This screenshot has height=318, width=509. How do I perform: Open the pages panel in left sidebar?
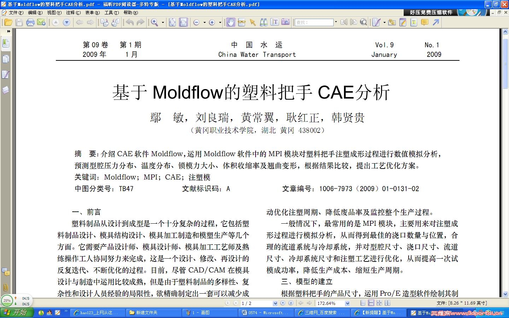tap(6, 59)
